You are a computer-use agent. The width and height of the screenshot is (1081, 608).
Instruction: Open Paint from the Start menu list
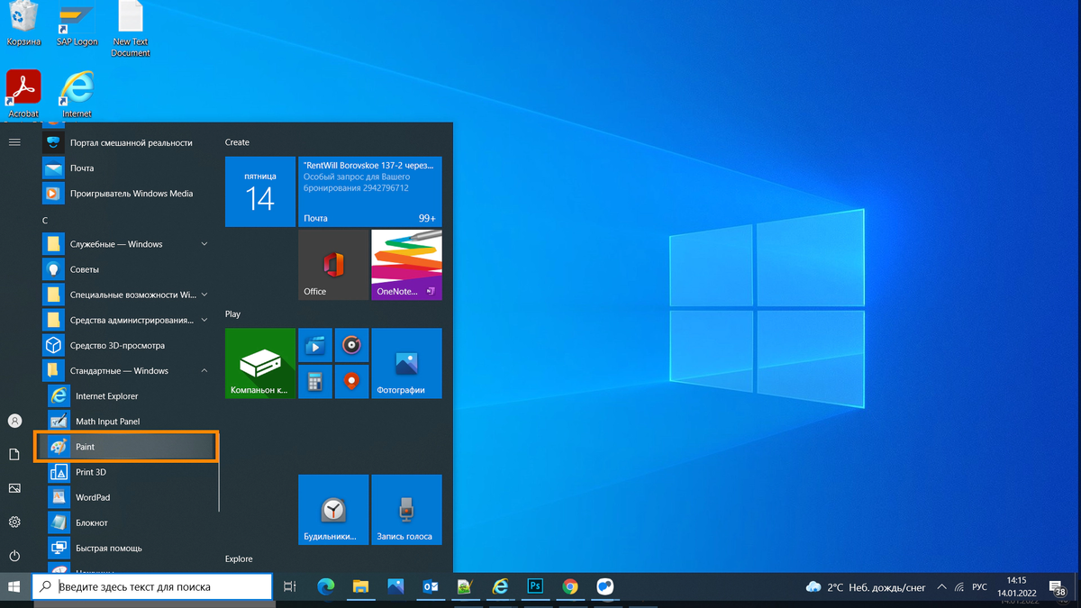pos(126,447)
